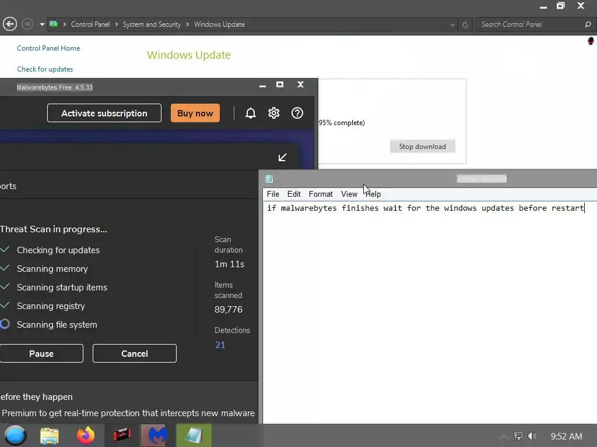
Task: Open Notepad Edit menu
Action: (x=294, y=194)
